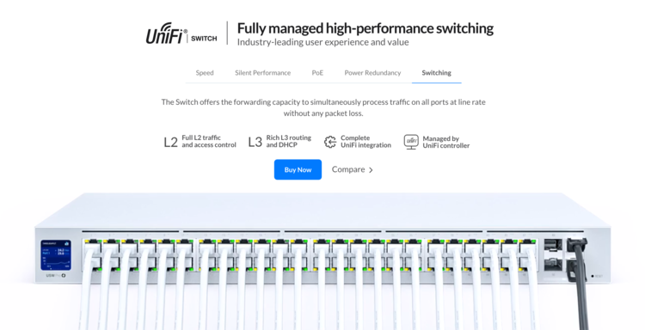Viewport: 645px width, 330px height.
Task: Click "Managed by UniFi controller" text
Action: click(445, 142)
